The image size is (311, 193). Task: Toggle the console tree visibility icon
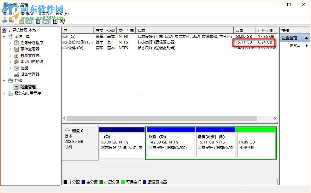point(29,21)
